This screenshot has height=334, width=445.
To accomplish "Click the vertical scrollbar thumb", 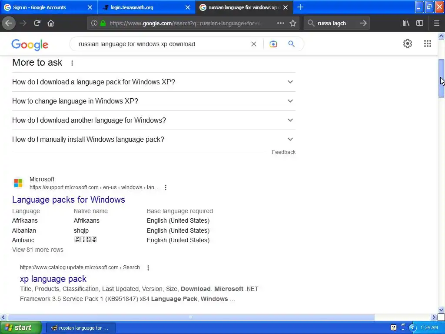I will 441,78.
